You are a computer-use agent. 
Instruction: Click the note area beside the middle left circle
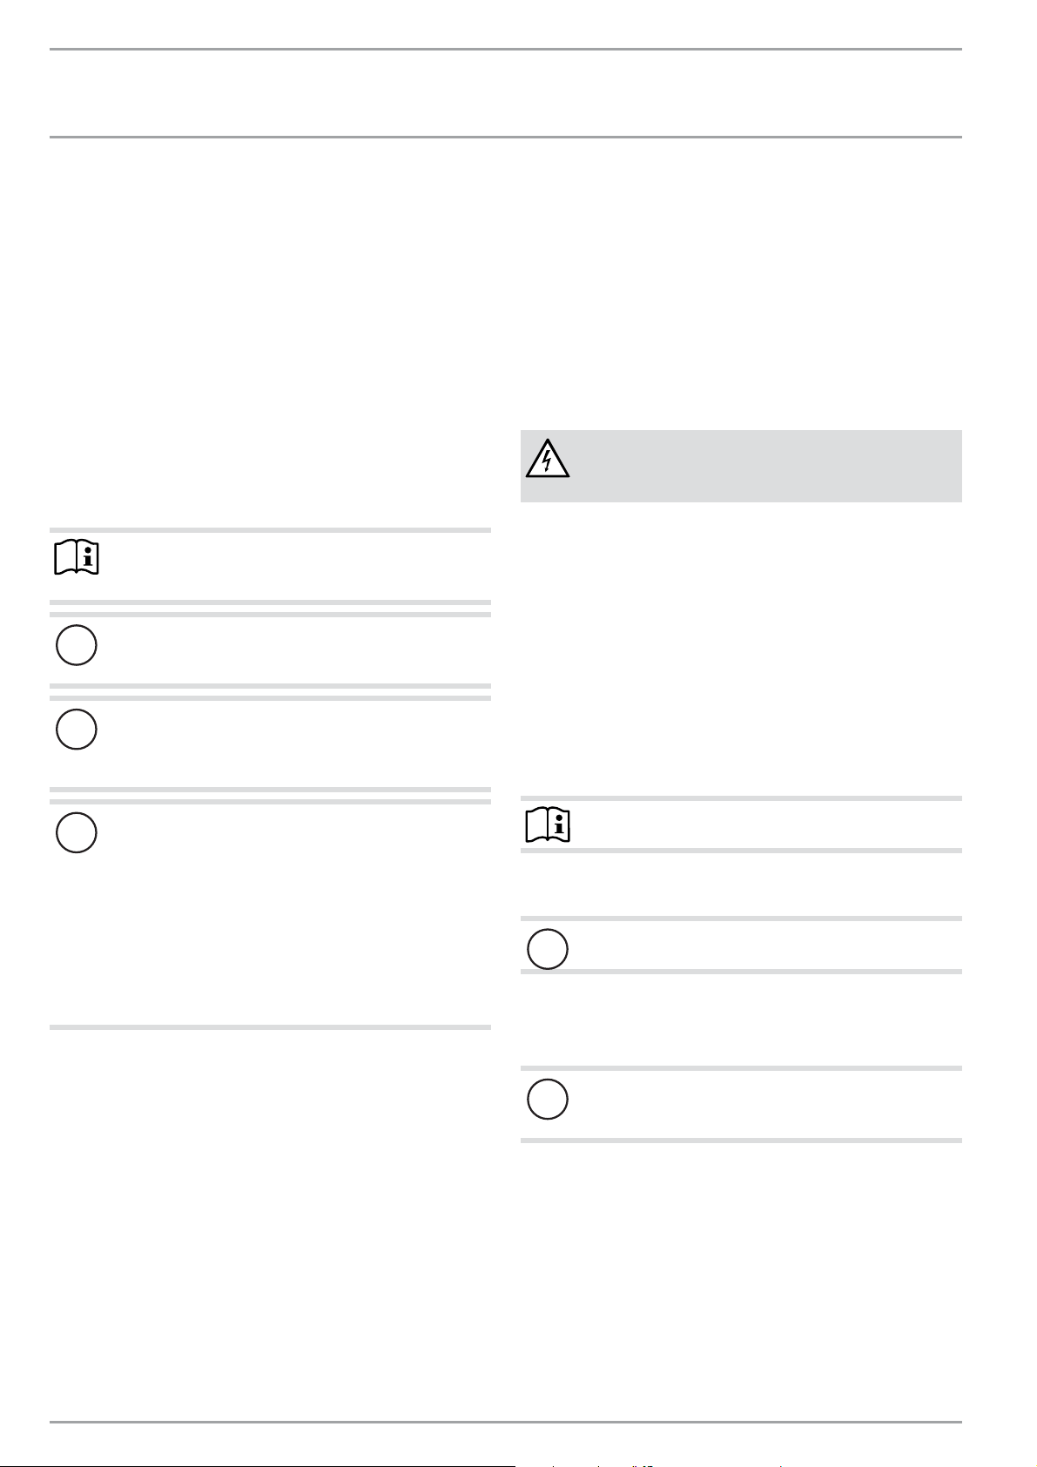[296, 743]
